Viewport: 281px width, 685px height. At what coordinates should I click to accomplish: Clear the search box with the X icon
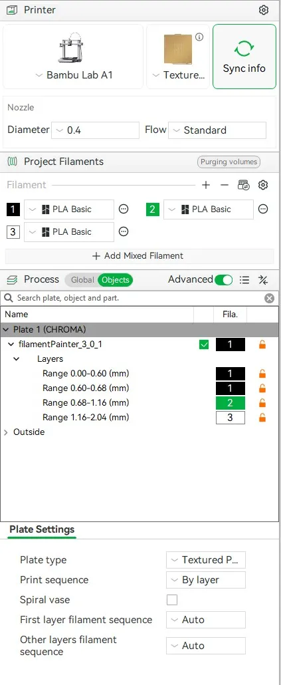pos(270,299)
